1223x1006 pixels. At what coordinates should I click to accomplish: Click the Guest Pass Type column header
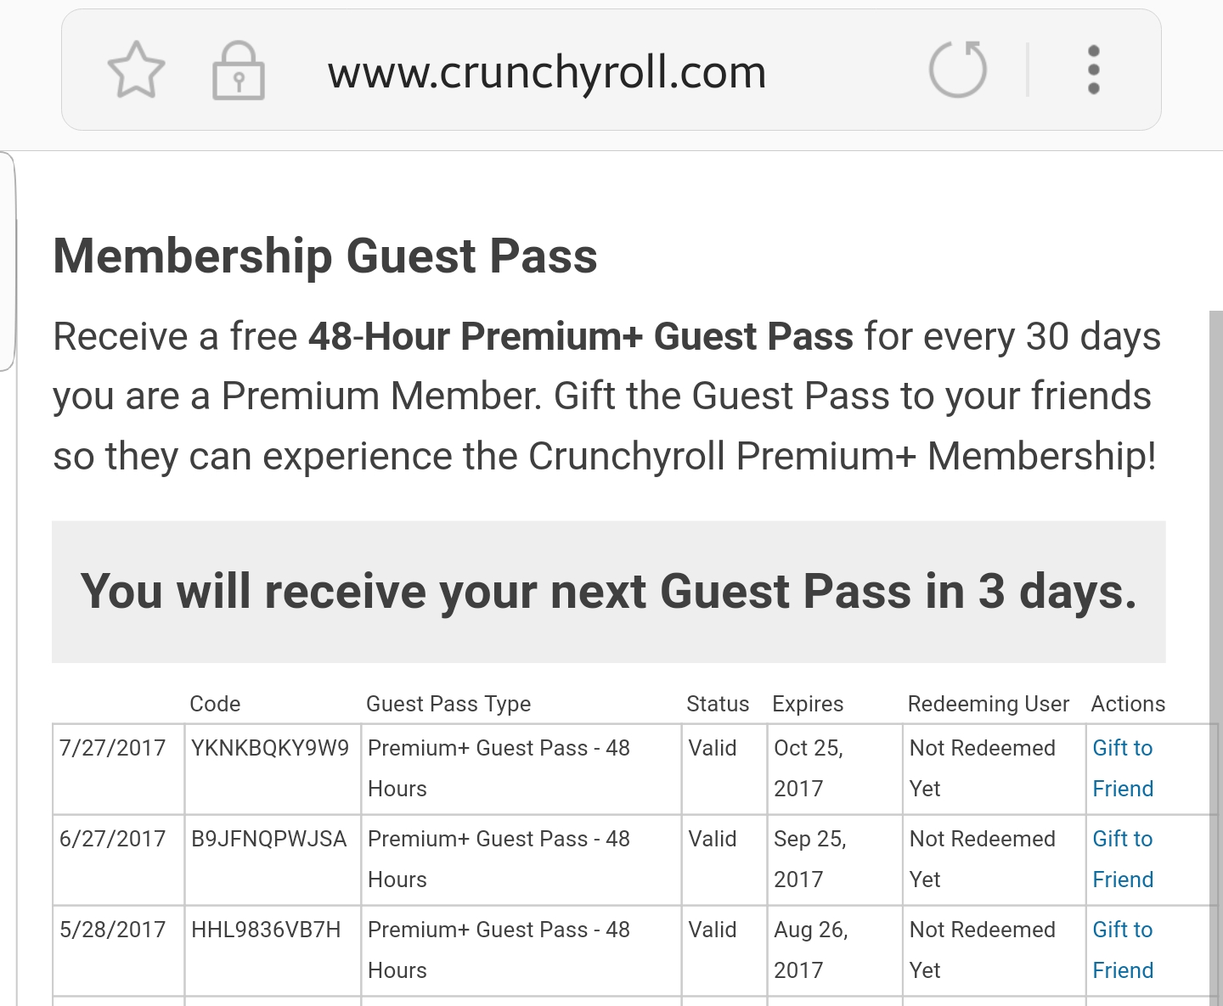pyautogui.click(x=448, y=704)
